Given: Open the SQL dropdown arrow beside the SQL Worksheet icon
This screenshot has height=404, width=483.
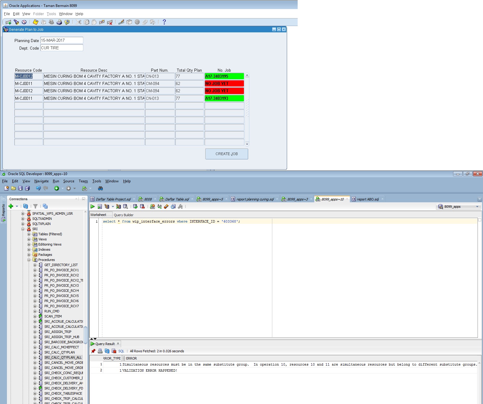Looking at the screenshot, I should coord(90,188).
